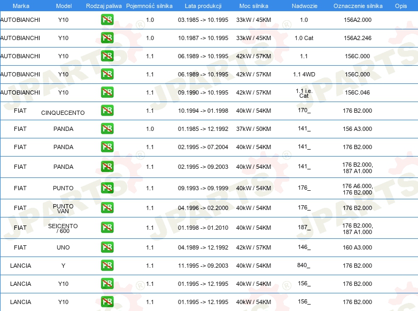Click the Lata produkcji column header

pyautogui.click(x=203, y=6)
